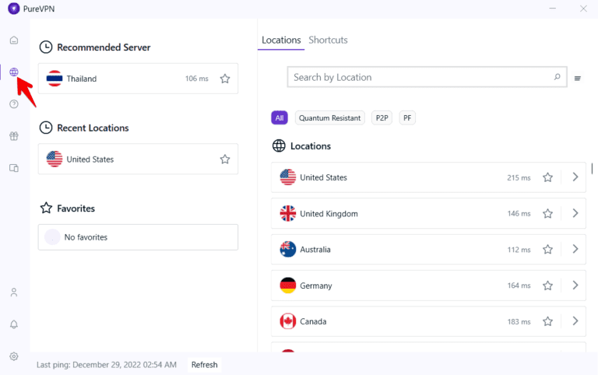Click the Refresh ping button
The width and height of the screenshot is (598, 375).
point(205,364)
